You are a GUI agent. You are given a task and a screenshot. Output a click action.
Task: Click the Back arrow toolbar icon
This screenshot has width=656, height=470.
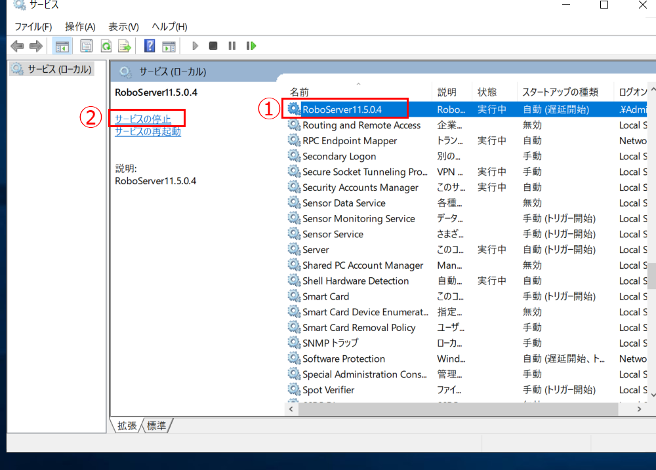pyautogui.click(x=17, y=46)
